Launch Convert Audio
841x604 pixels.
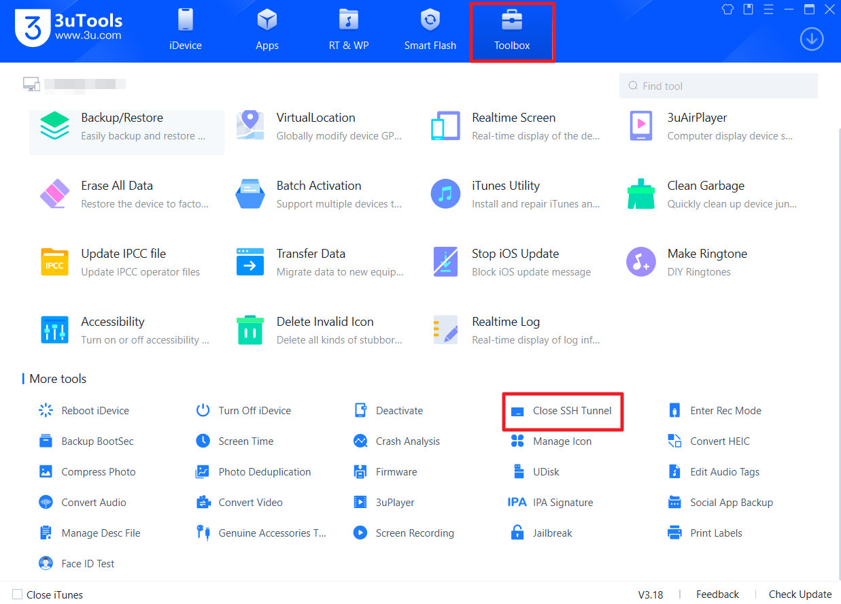click(x=82, y=503)
